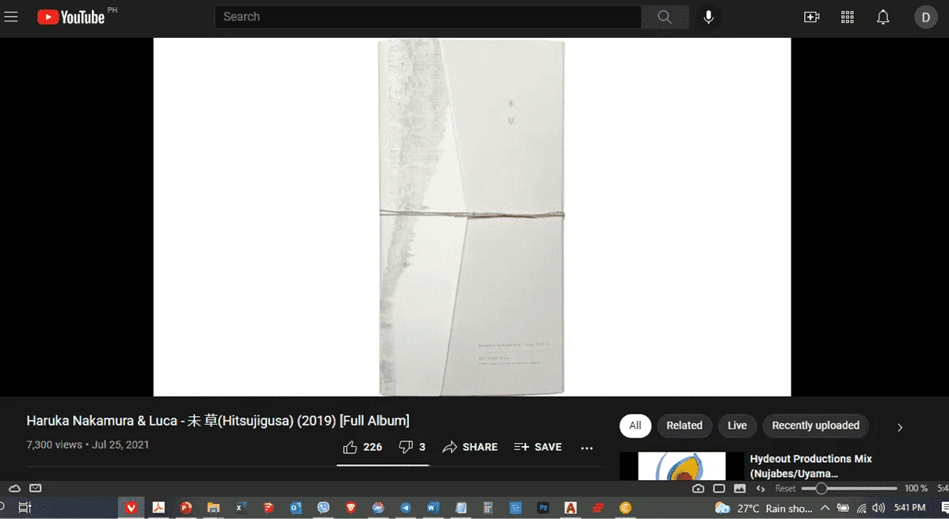The height and width of the screenshot is (519, 949).
Task: Open Viber from the taskbar
Action: (323, 507)
